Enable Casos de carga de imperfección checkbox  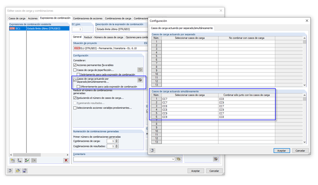click(x=75, y=70)
